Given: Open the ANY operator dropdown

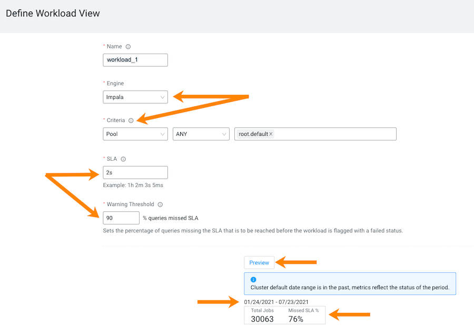Looking at the screenshot, I should click(201, 134).
